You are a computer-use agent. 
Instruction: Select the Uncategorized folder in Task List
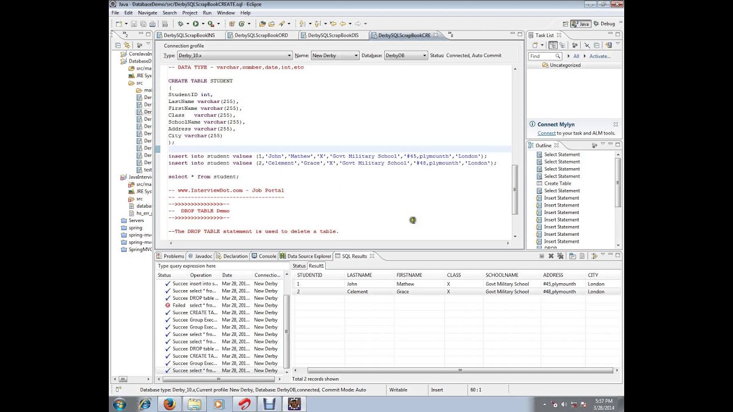coord(565,65)
